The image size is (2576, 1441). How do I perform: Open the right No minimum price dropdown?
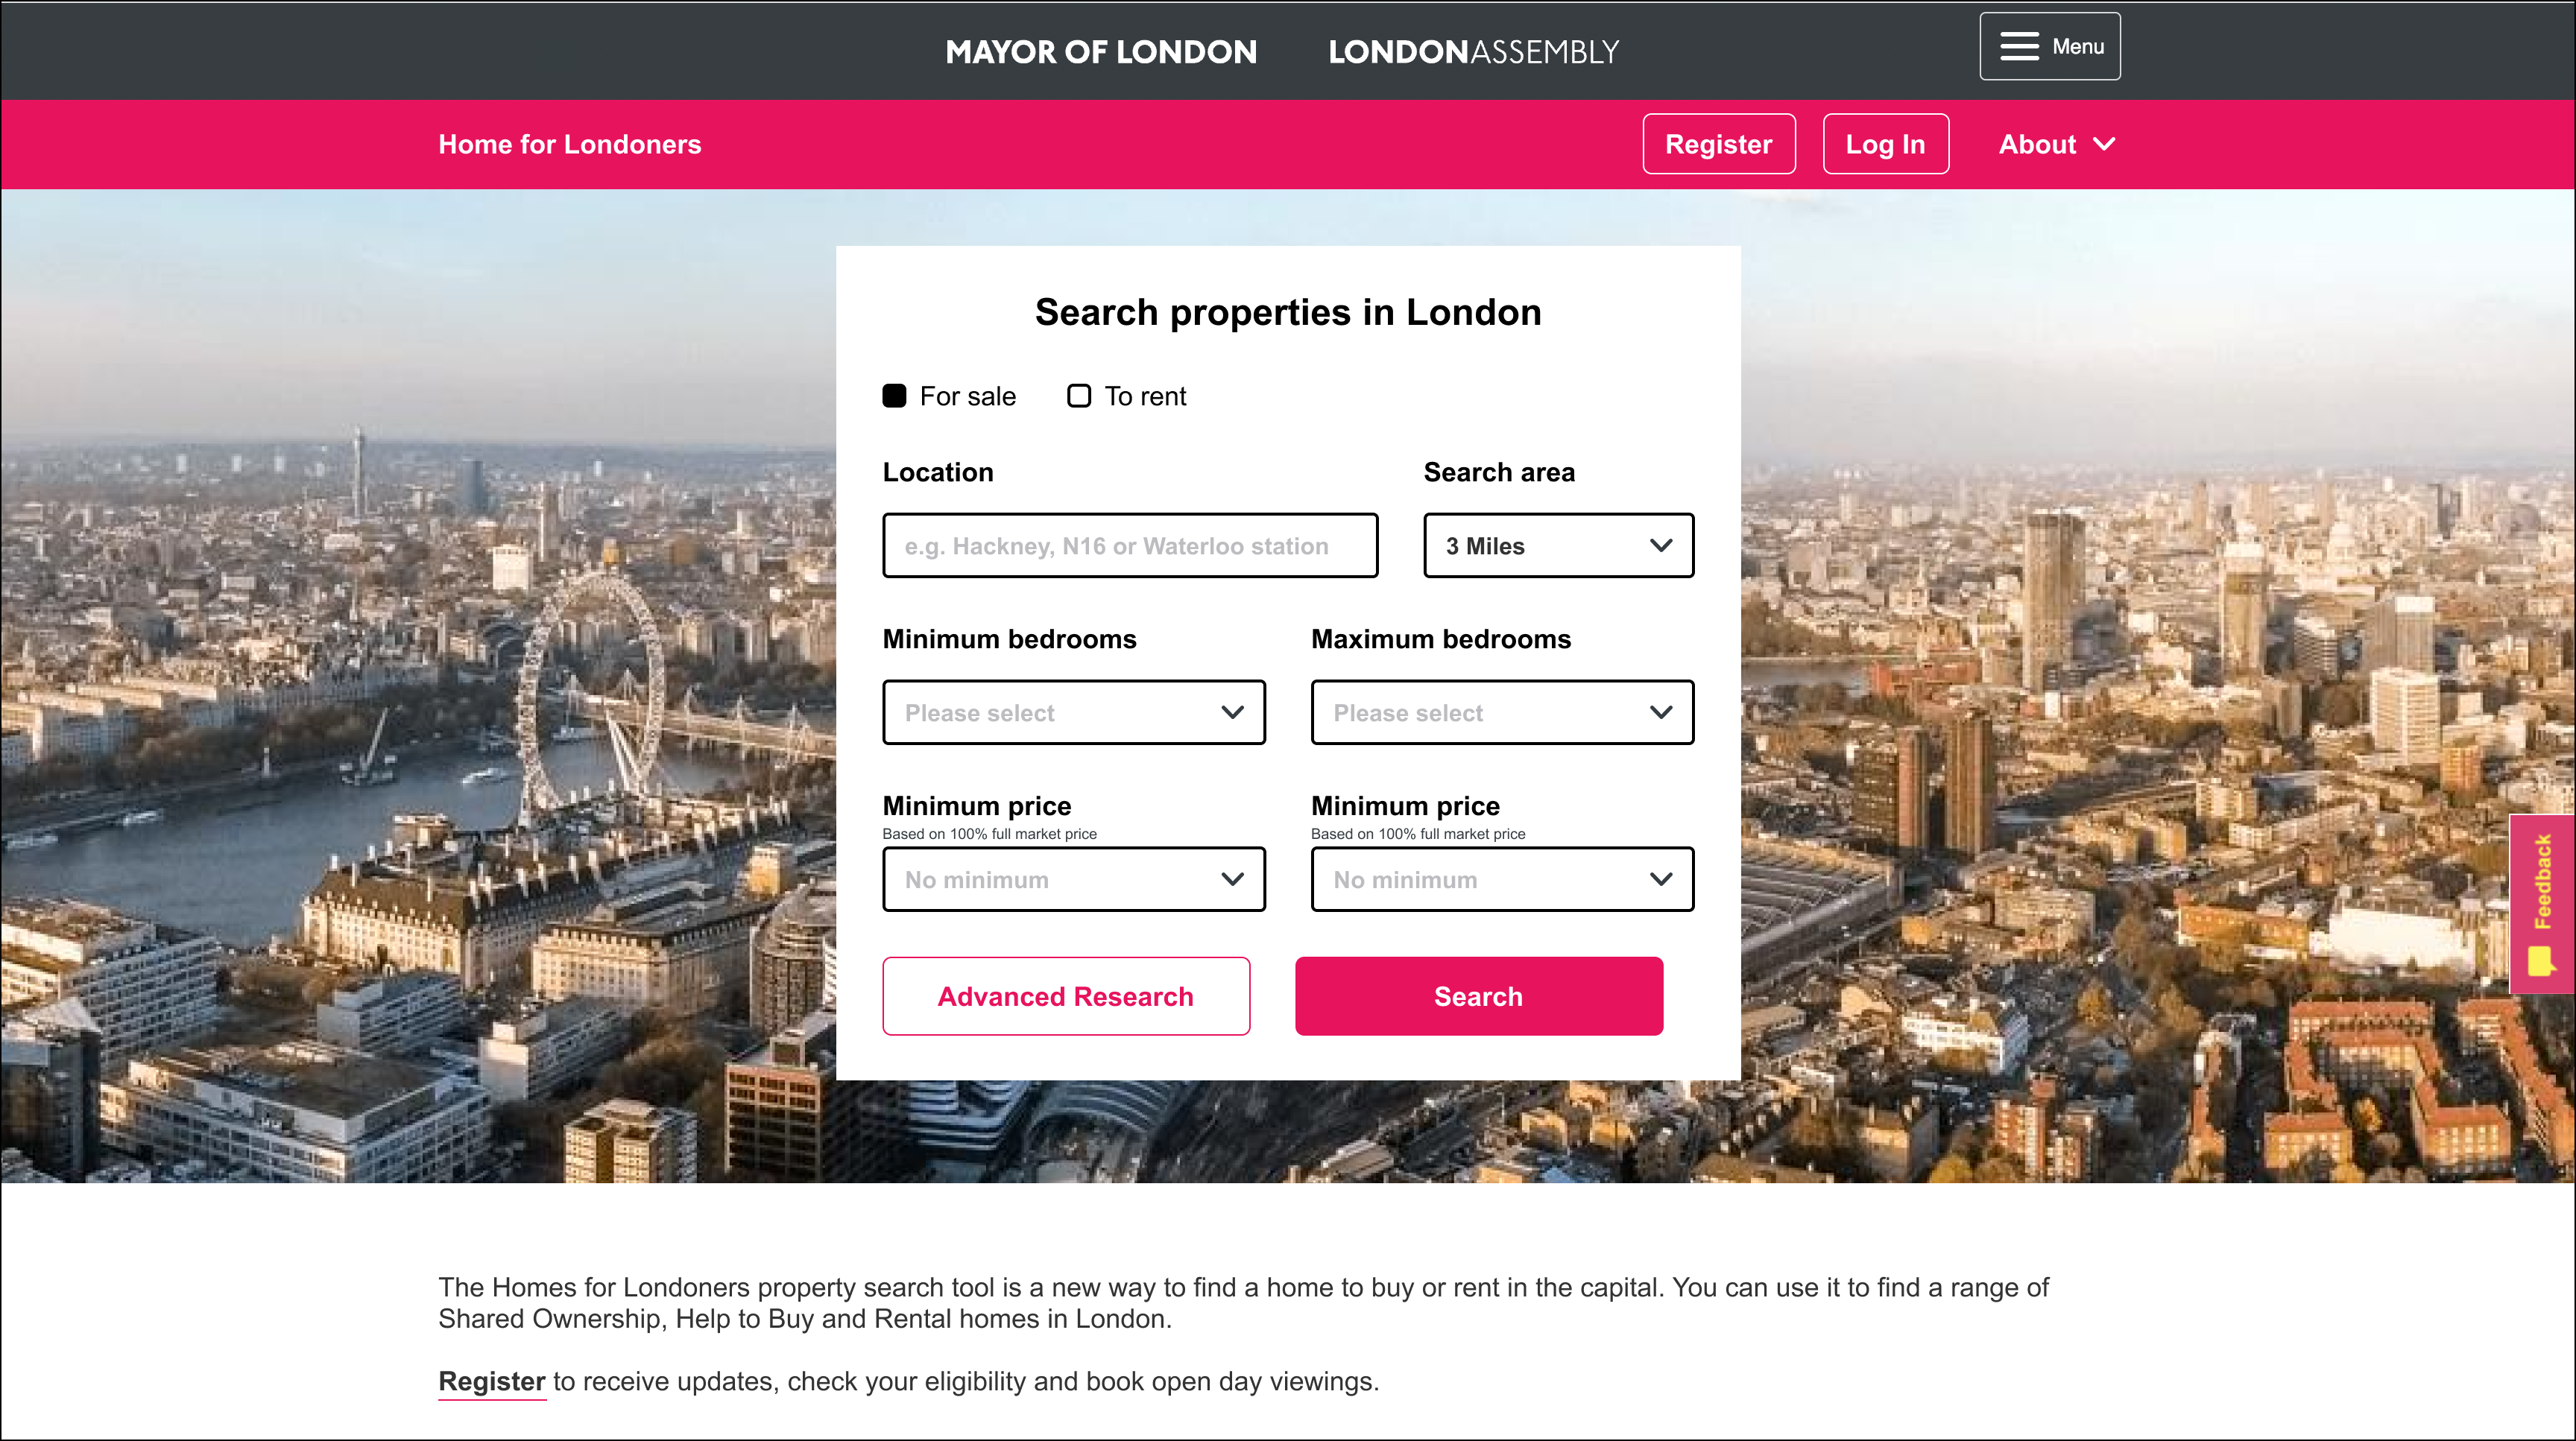tap(1502, 879)
